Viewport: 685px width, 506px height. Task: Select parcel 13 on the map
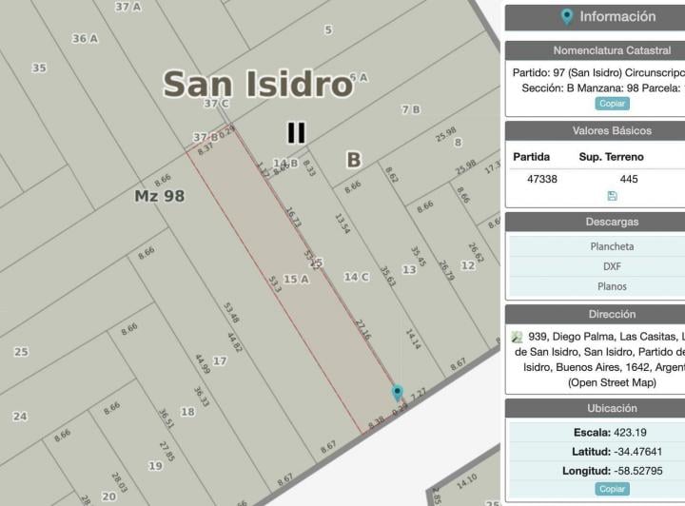click(x=409, y=270)
